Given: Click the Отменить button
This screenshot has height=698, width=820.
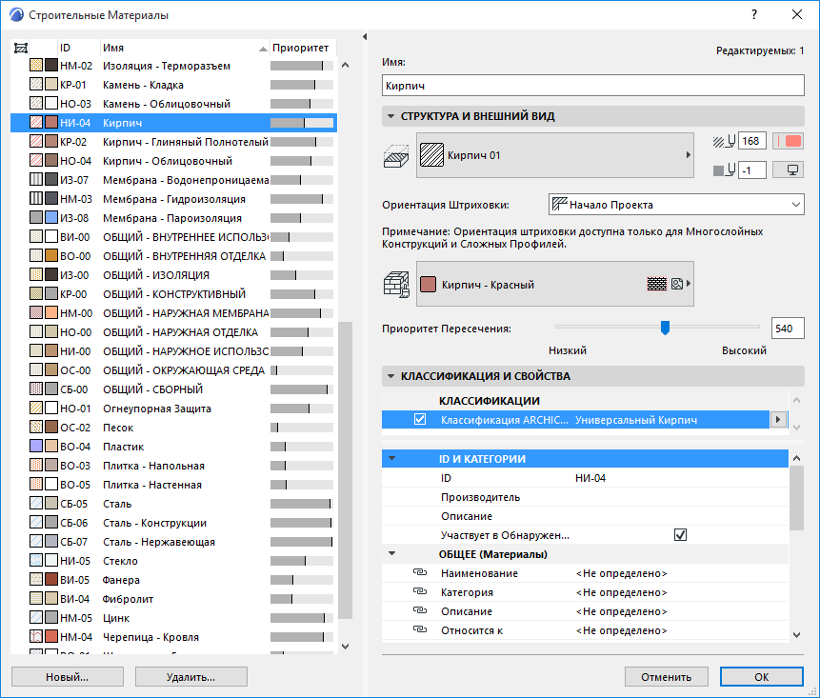Looking at the screenshot, I should tap(667, 676).
